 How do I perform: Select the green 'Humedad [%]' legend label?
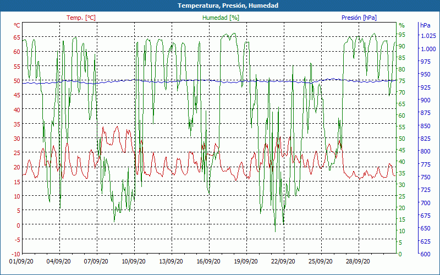[221, 18]
